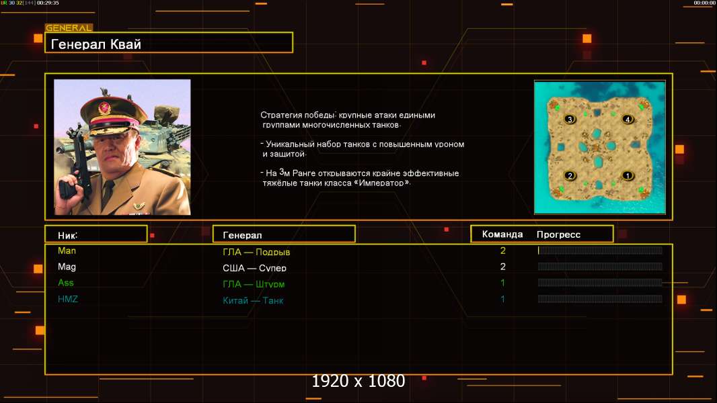Image resolution: width=717 pixels, height=403 pixels.
Task: Click 'ГЛА — Штурм' general entry
Action: pyautogui.click(x=255, y=283)
